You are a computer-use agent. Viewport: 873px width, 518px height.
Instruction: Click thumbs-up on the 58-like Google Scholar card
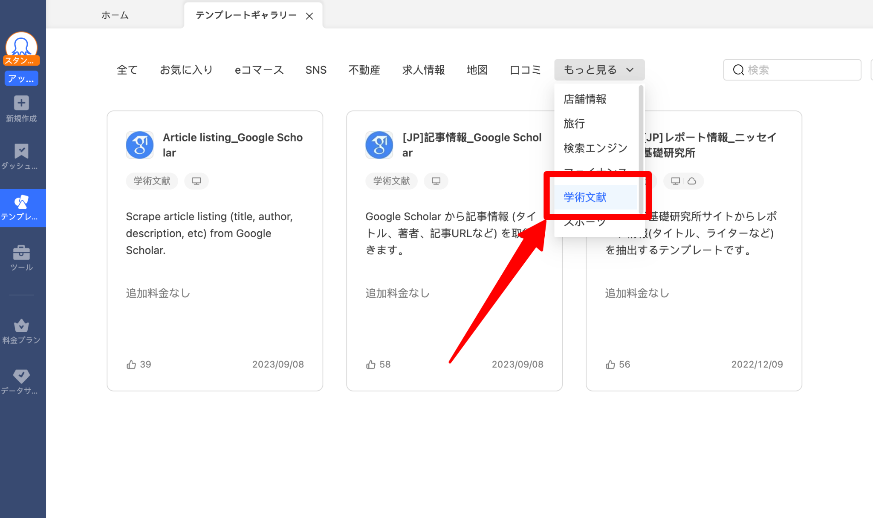[x=371, y=365]
